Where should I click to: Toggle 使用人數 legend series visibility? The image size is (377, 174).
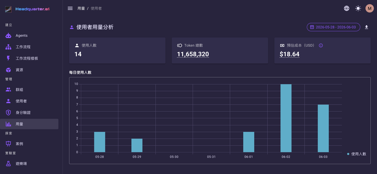(x=357, y=154)
